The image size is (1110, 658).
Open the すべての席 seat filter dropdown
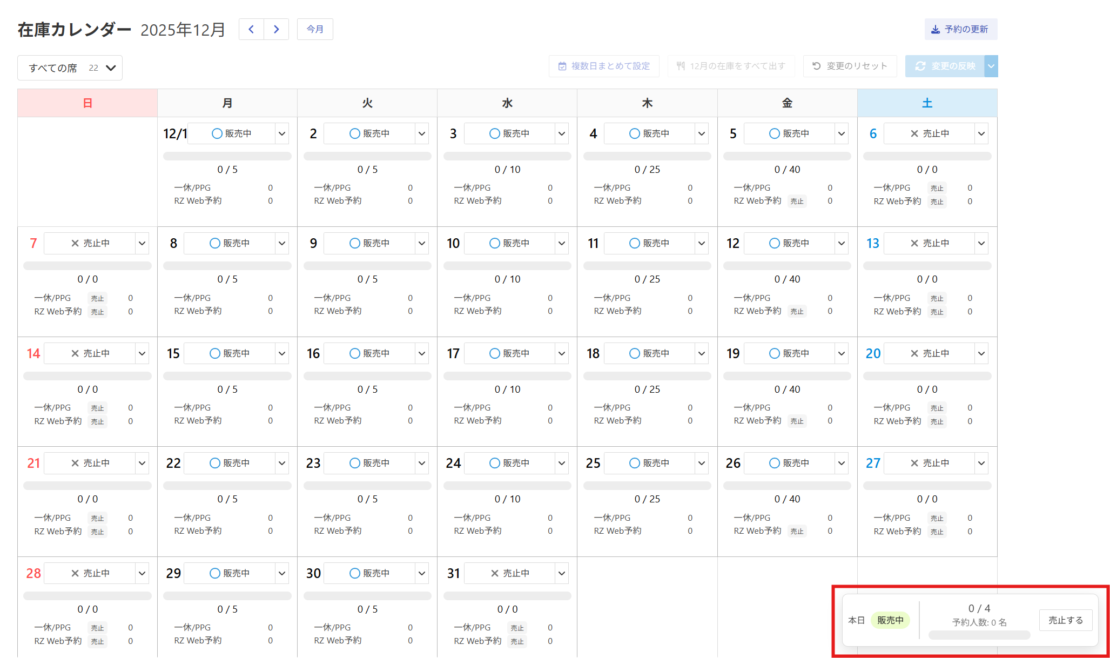70,68
